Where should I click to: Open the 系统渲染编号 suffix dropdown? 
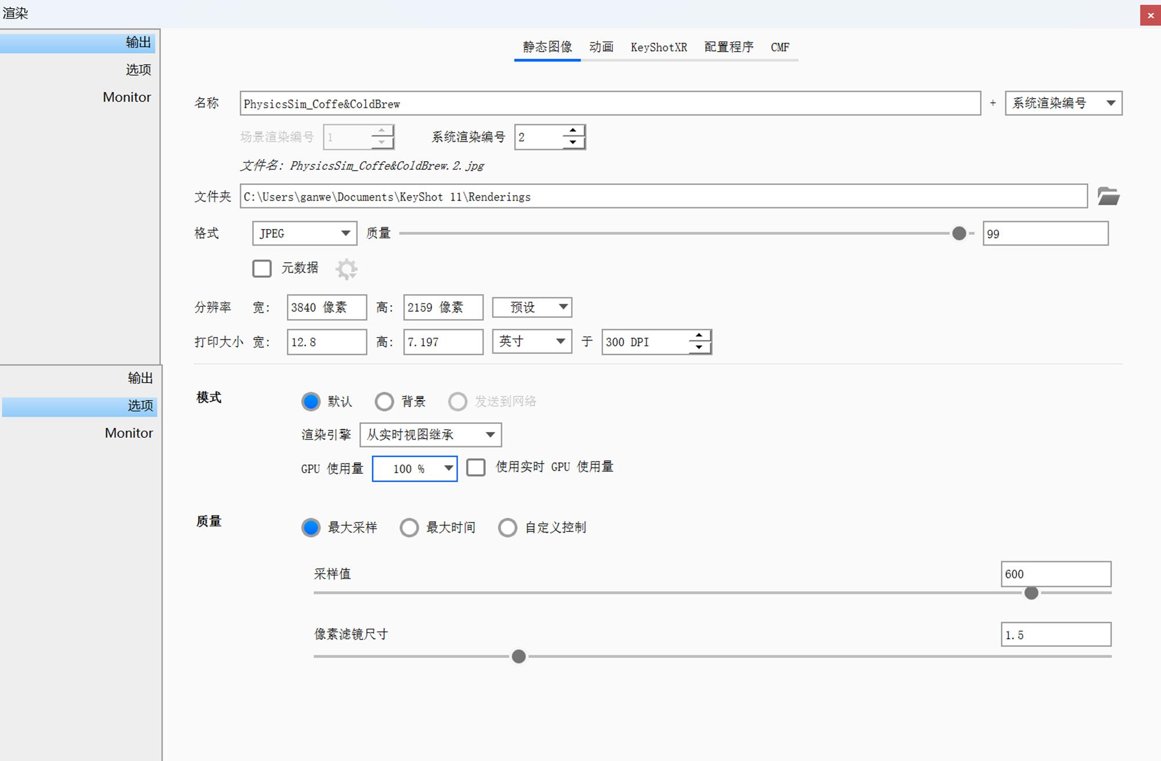point(1062,103)
